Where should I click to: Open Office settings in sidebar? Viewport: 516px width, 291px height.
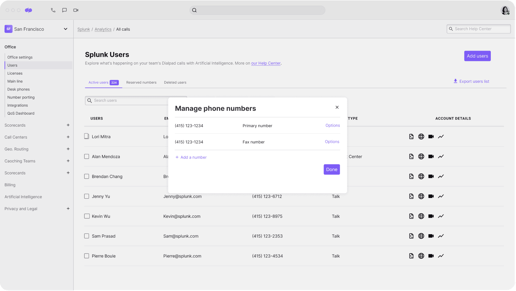20,57
